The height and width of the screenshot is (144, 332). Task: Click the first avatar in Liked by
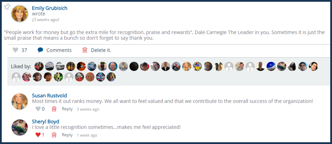tap(39, 66)
